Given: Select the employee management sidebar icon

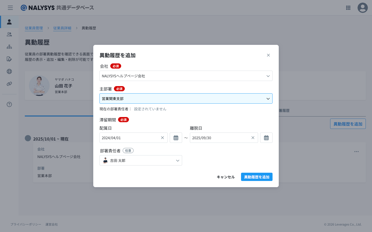Looking at the screenshot, I should tap(9, 22).
